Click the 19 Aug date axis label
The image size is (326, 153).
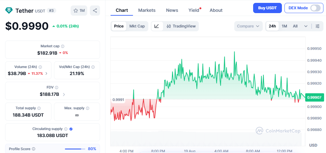tap(189, 151)
